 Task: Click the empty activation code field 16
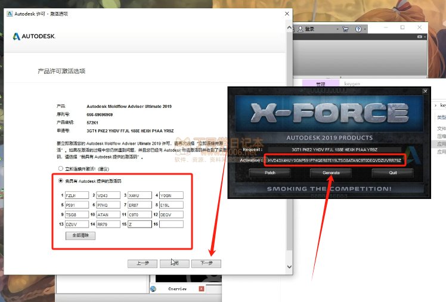tap(171, 224)
